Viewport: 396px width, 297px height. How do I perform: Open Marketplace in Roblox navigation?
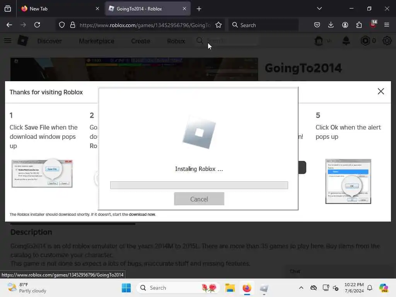96,41
